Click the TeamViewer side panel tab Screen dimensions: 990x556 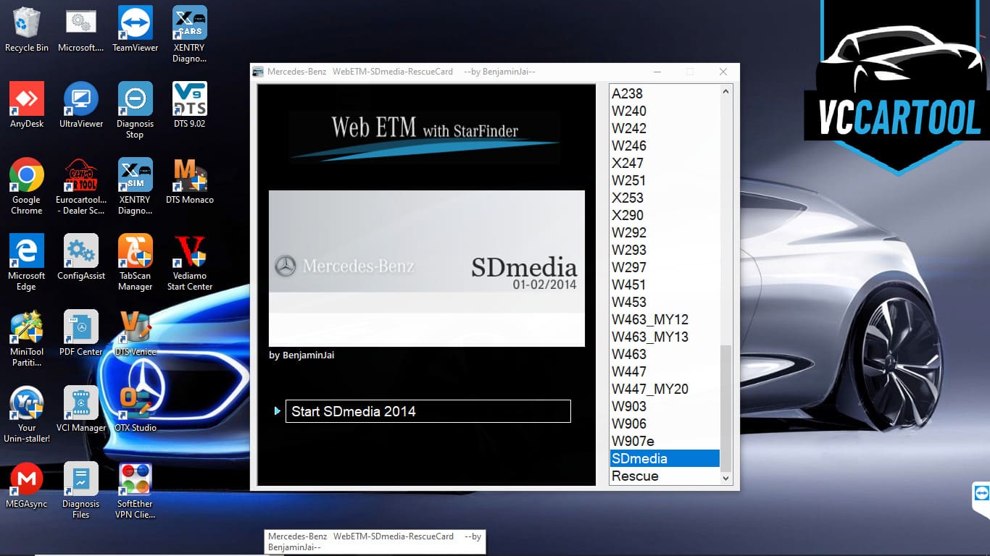coord(981,500)
